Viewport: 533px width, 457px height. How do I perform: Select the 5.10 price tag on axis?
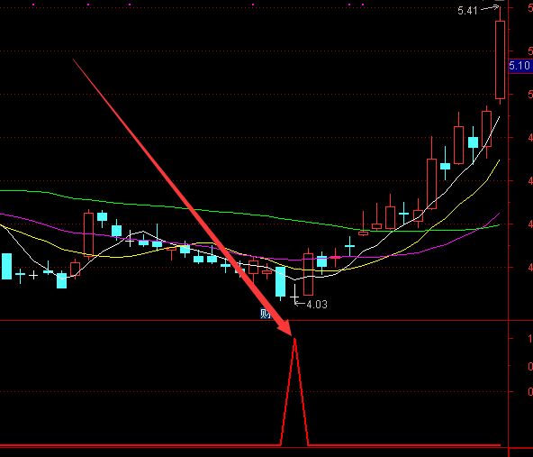coord(520,65)
